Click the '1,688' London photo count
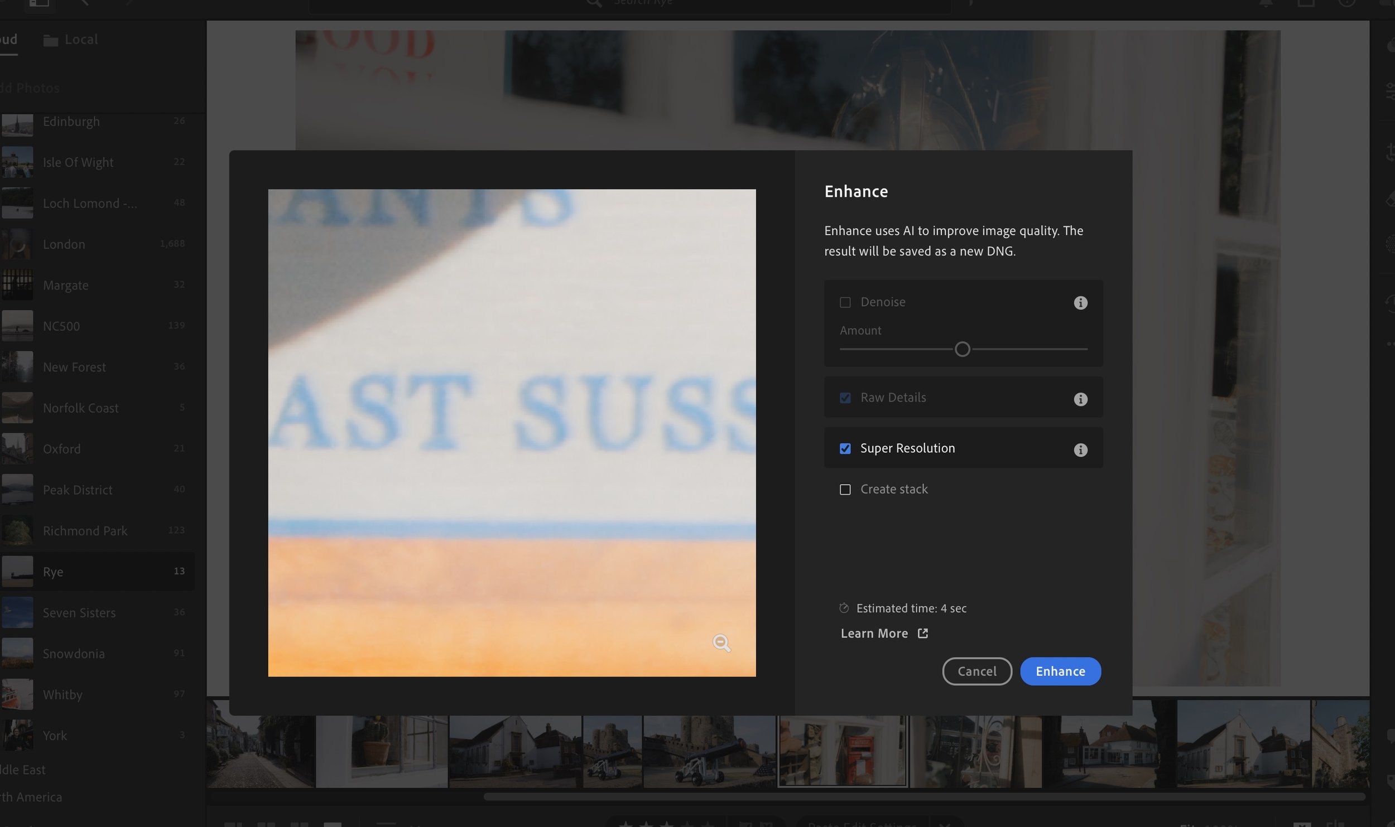 pyautogui.click(x=172, y=244)
